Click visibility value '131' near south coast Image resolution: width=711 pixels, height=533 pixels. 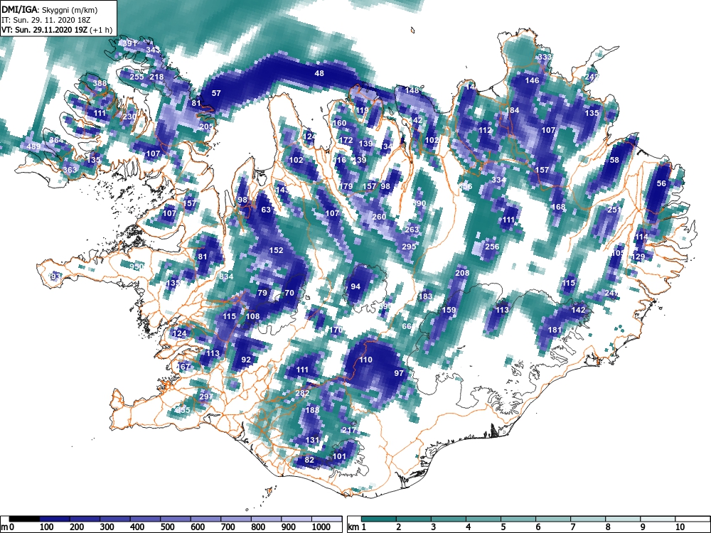312,440
